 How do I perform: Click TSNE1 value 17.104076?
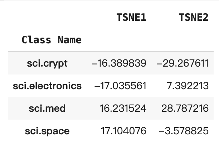(x=123, y=131)
